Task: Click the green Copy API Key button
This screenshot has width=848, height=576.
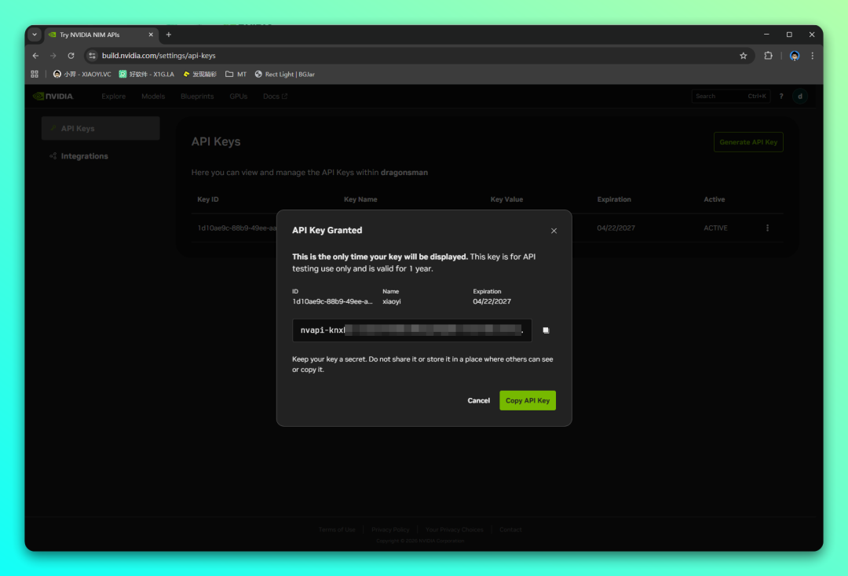Action: [527, 400]
